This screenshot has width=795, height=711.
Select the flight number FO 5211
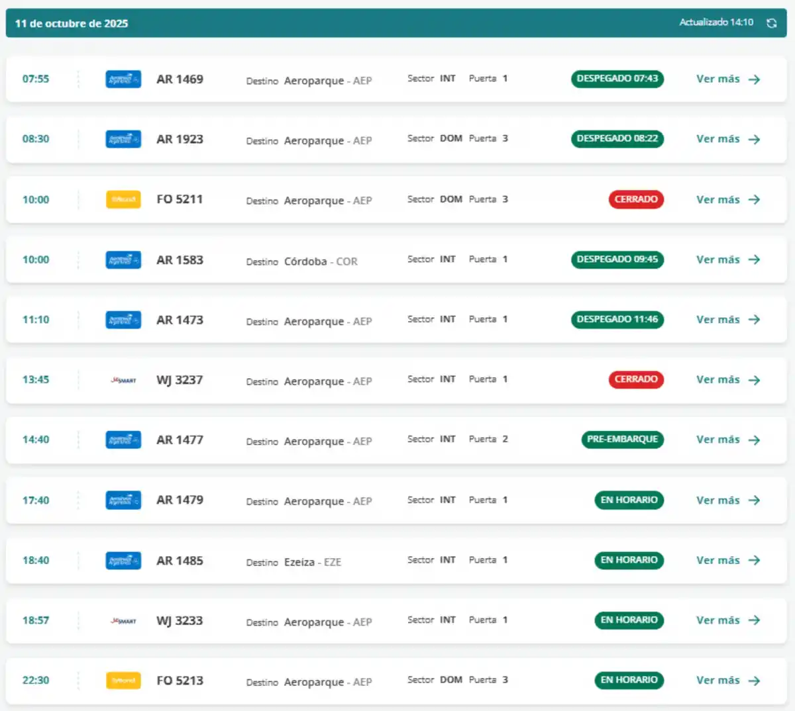point(180,199)
